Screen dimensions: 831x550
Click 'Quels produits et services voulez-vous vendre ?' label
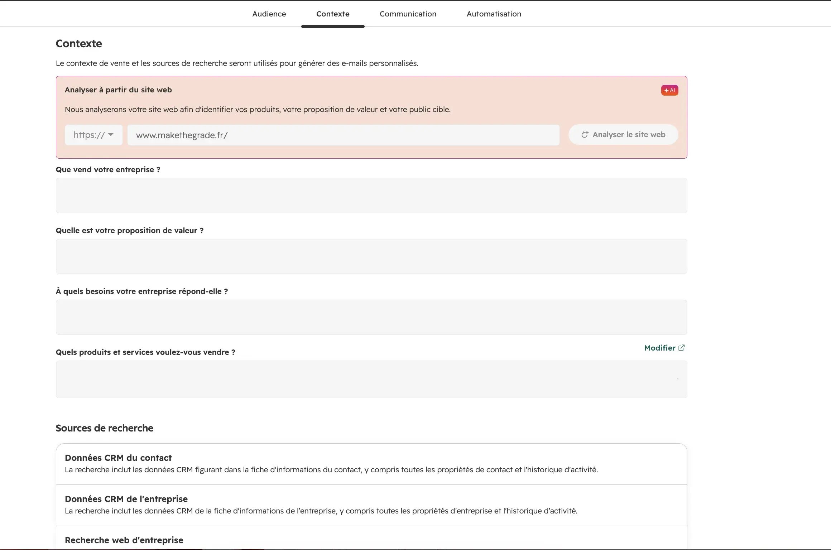145,352
